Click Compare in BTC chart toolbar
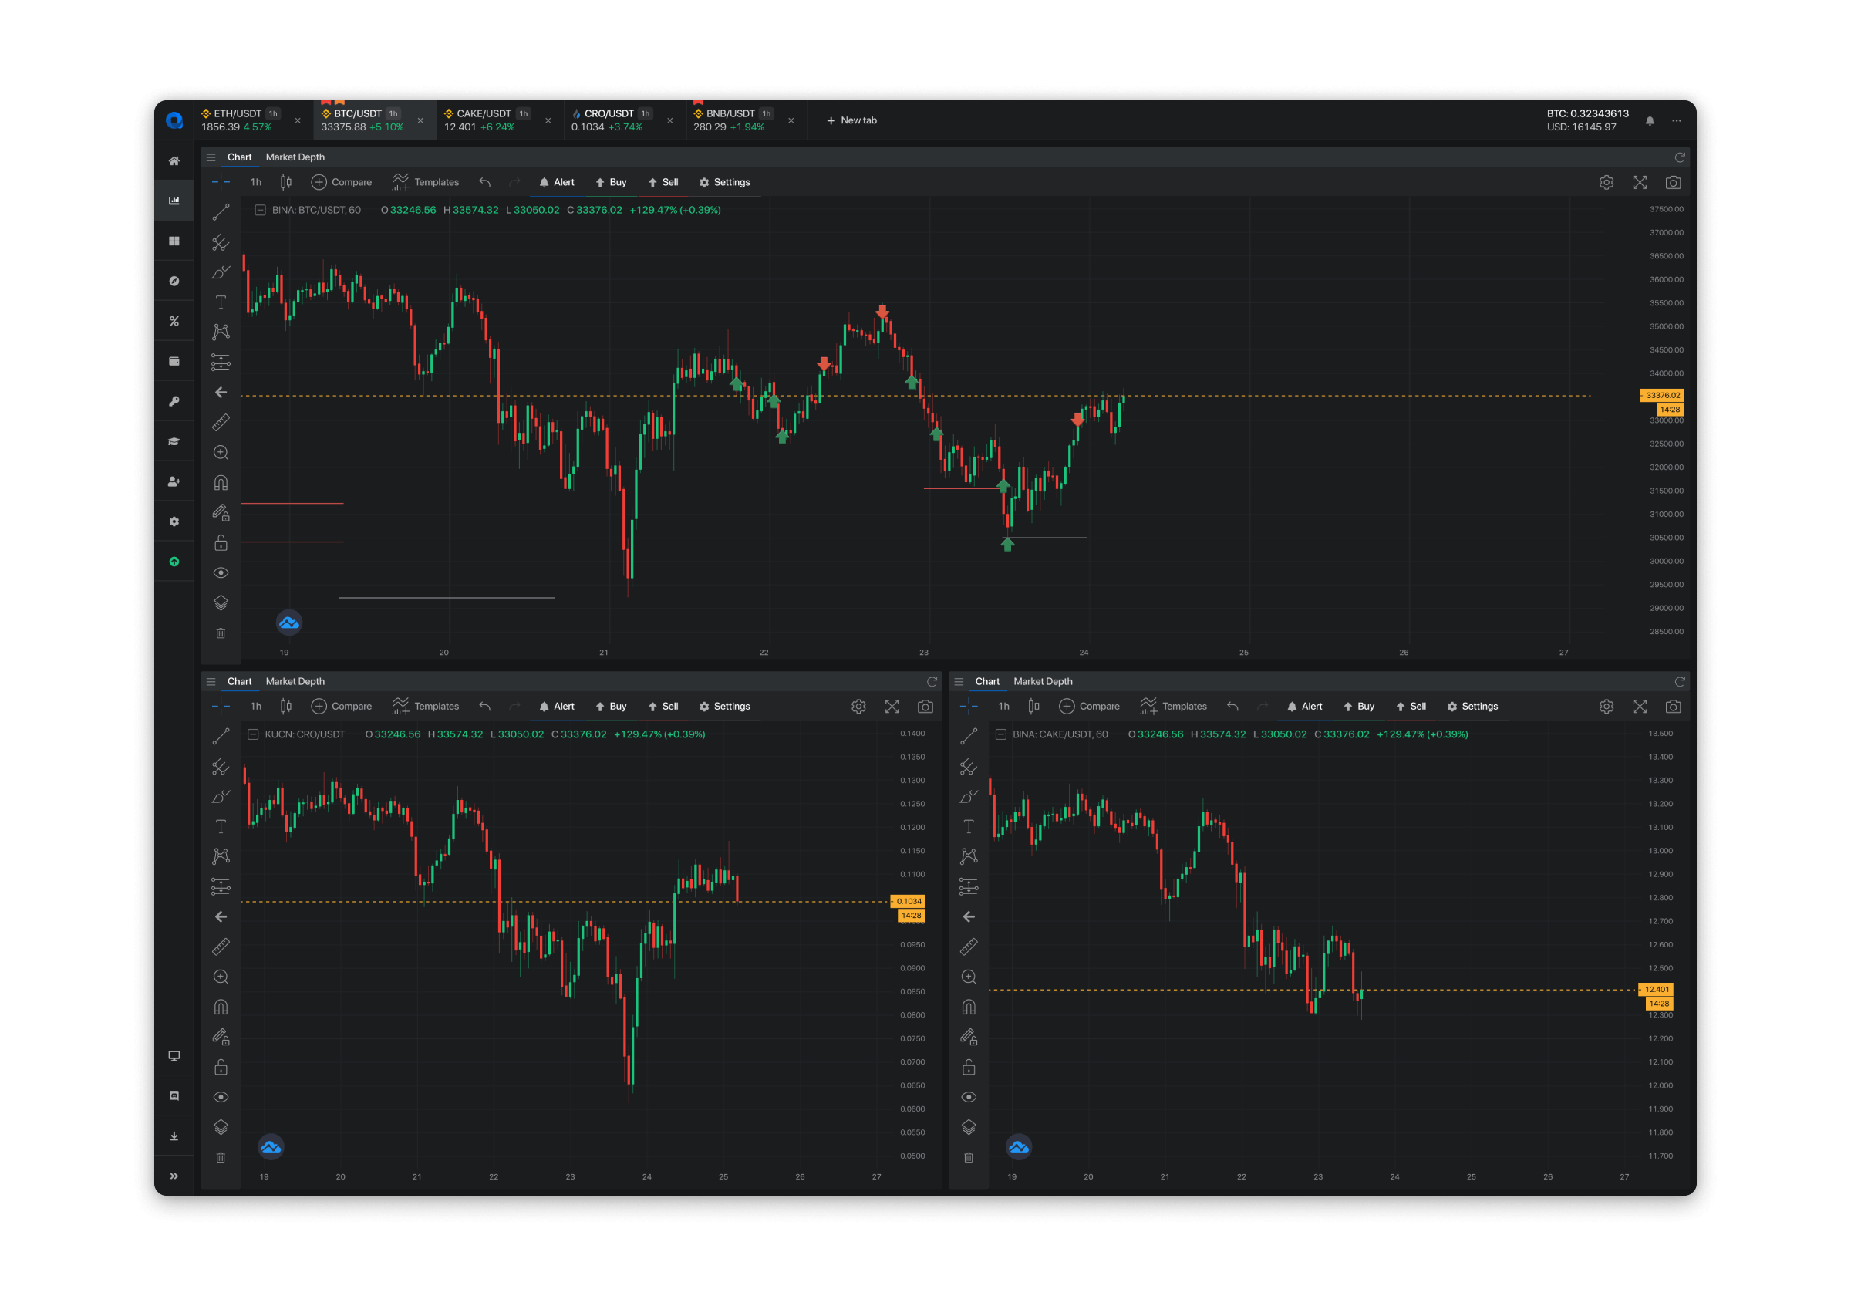1851x1296 pixels. point(342,183)
